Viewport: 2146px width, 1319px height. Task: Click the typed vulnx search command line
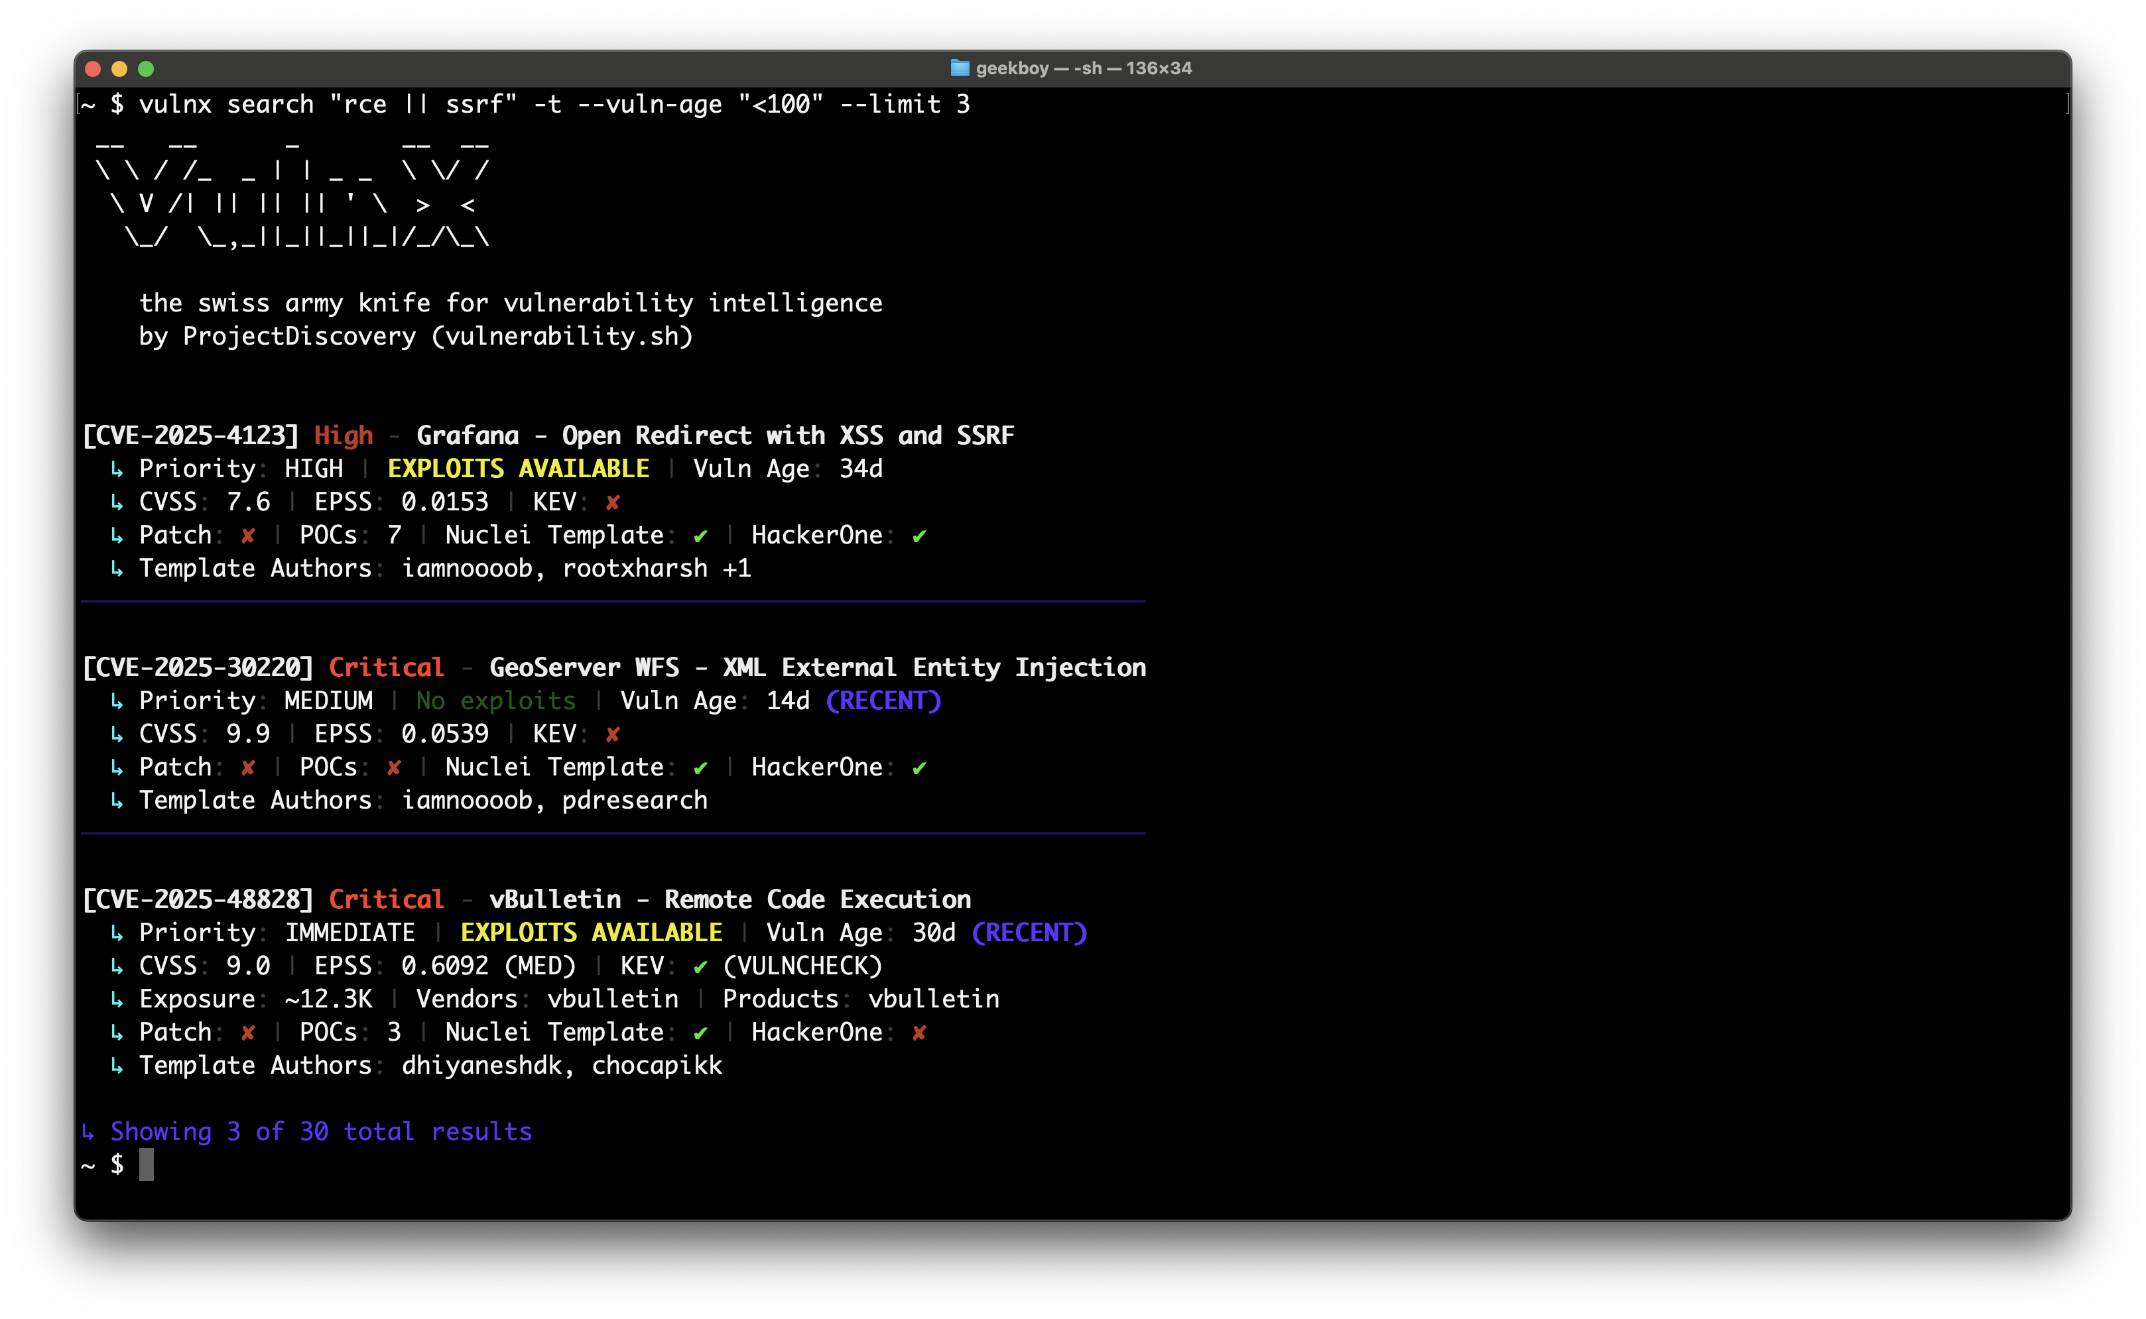(554, 105)
